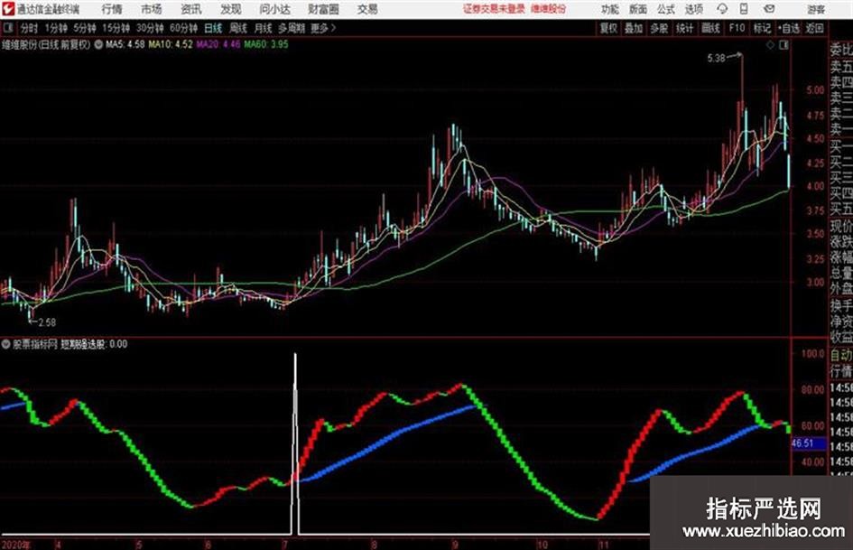The height and width of the screenshot is (550, 853).
Task: Click the 叠加 overlay toolbar button
Action: pyautogui.click(x=634, y=28)
